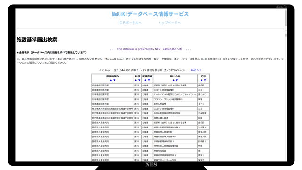Click the << Prev pagination text
The width and height of the screenshot is (302, 170).
pyautogui.click(x=105, y=70)
